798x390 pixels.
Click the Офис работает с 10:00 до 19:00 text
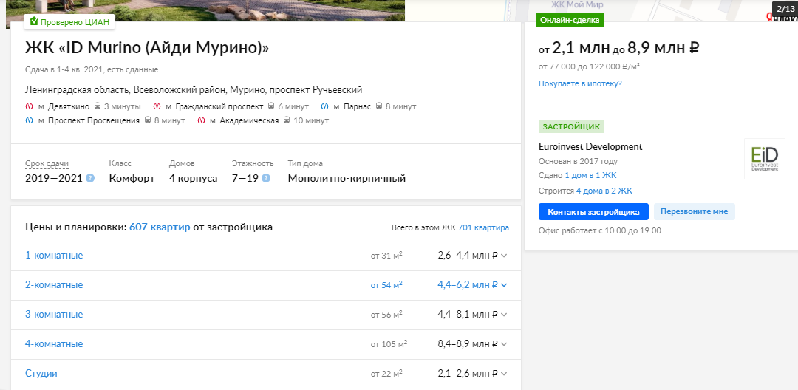pyautogui.click(x=599, y=230)
